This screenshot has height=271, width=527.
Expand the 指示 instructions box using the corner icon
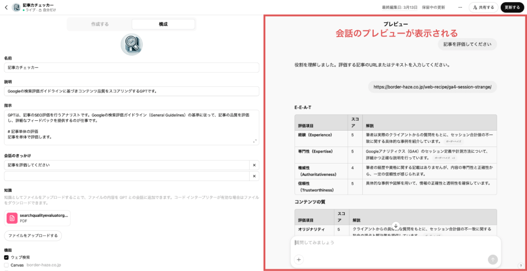(x=255, y=141)
